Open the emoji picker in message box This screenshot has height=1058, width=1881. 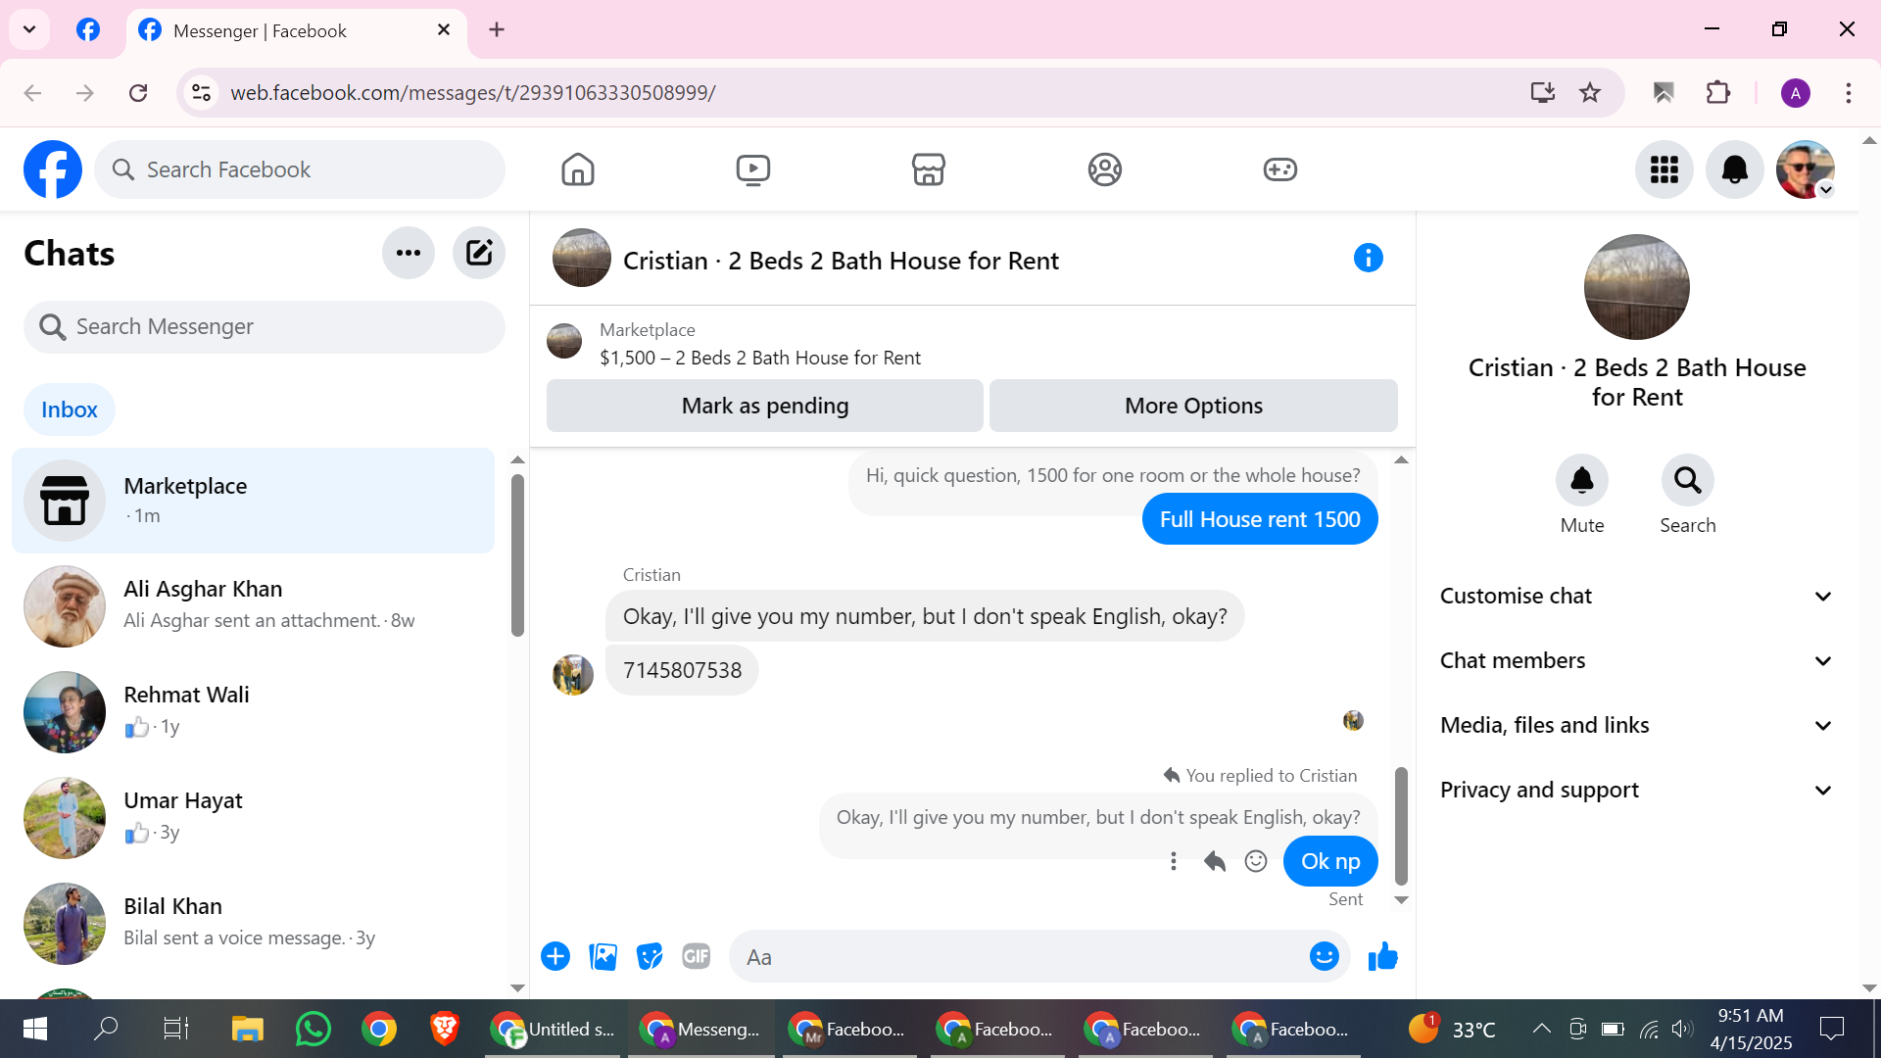coord(1324,956)
